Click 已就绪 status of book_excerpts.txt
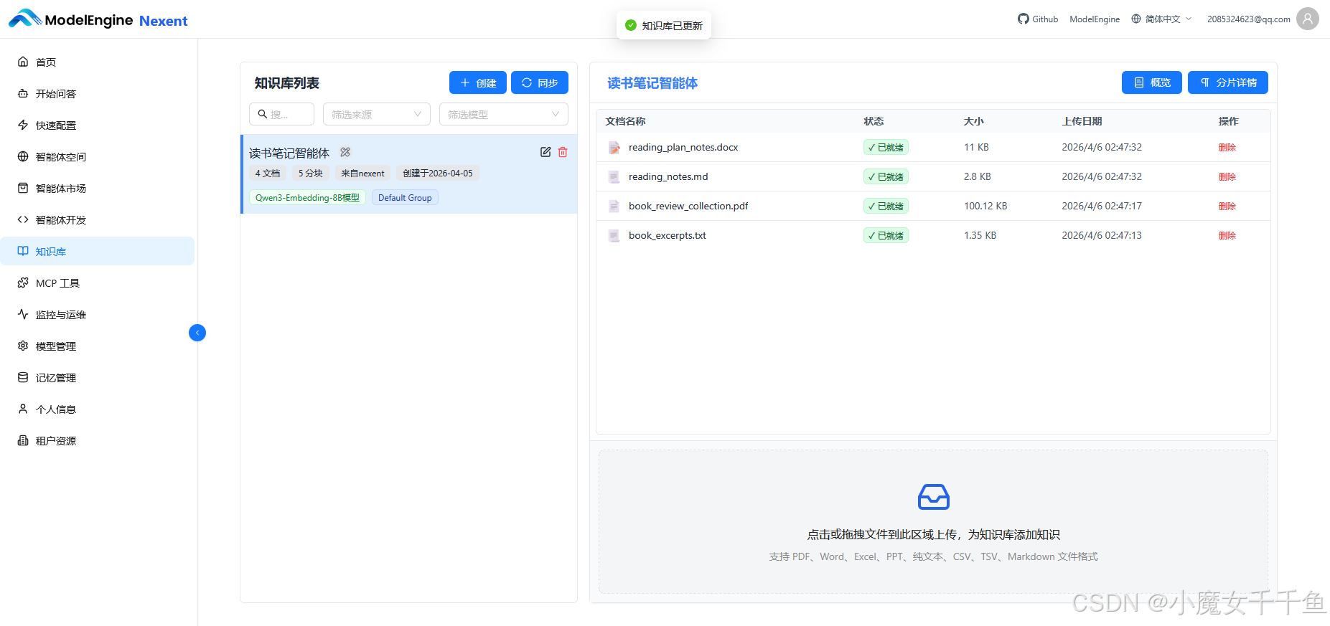1330x626 pixels. point(886,235)
